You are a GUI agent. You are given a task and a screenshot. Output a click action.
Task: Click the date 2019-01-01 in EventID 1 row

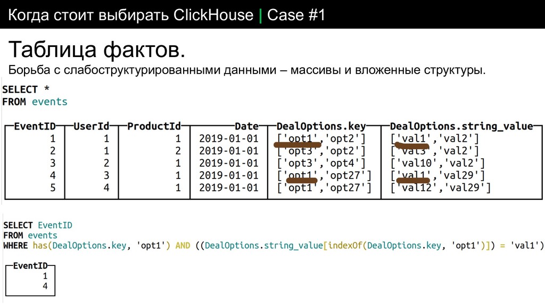pyautogui.click(x=229, y=139)
